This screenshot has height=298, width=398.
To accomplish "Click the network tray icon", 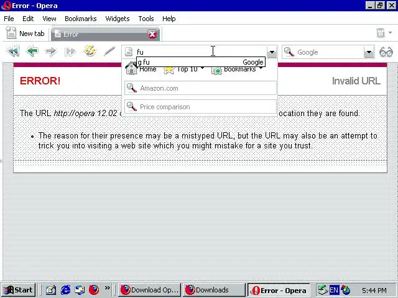I will tap(323, 290).
